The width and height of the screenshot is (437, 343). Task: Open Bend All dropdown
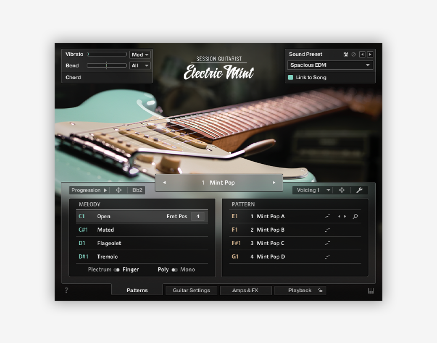(x=140, y=66)
